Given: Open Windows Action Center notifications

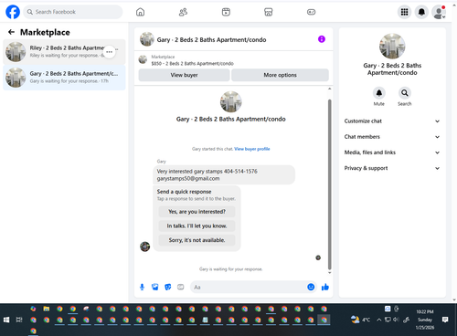Looking at the screenshot, I should [x=445, y=320].
